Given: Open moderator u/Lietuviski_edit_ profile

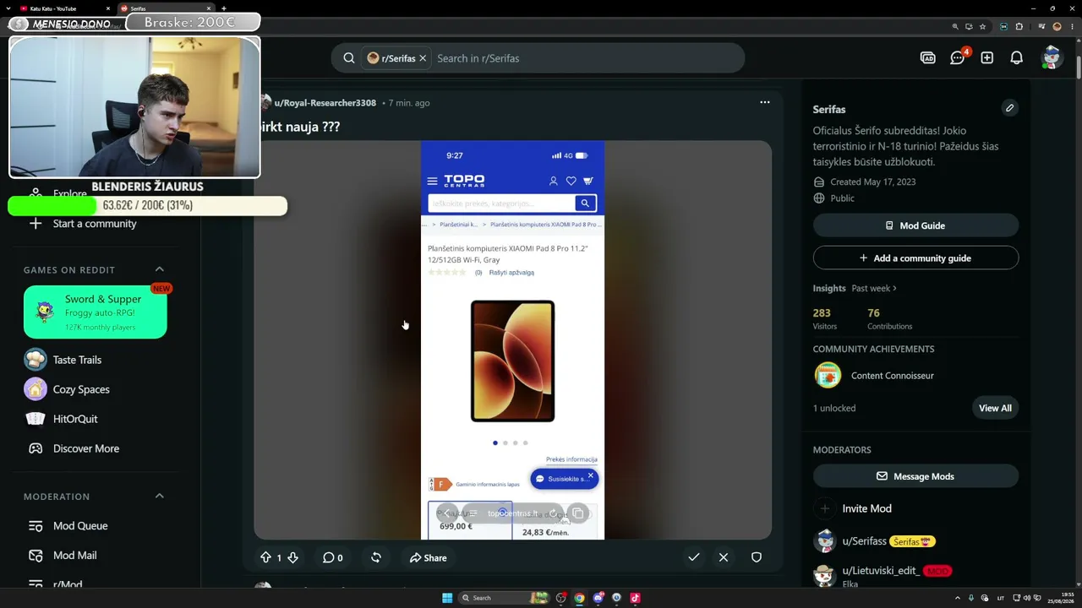Looking at the screenshot, I should [x=880, y=571].
